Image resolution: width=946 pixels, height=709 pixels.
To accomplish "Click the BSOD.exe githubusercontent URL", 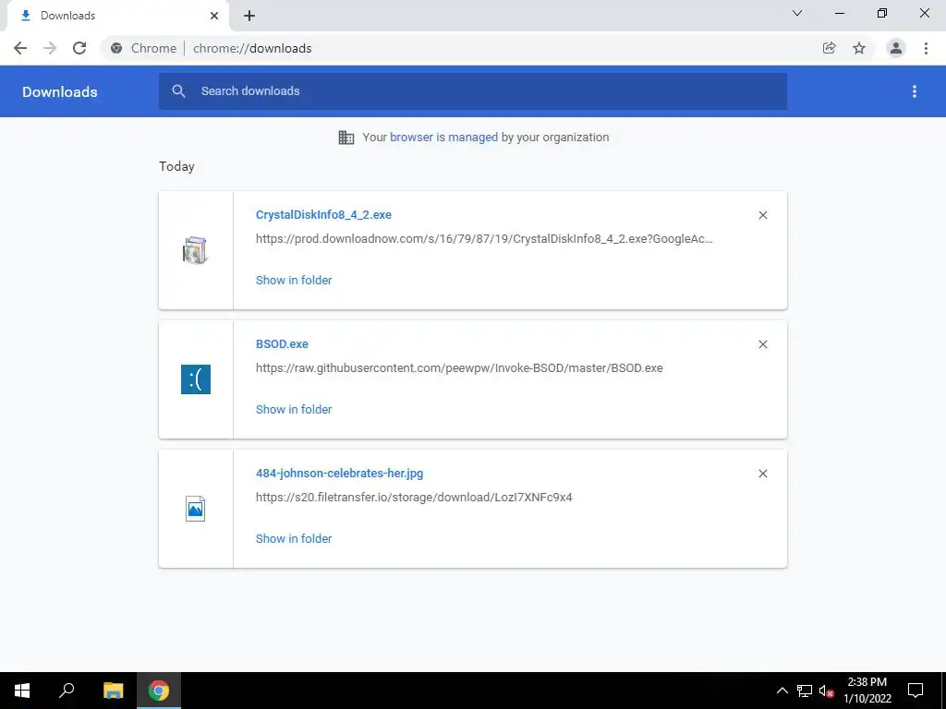I will pyautogui.click(x=459, y=367).
